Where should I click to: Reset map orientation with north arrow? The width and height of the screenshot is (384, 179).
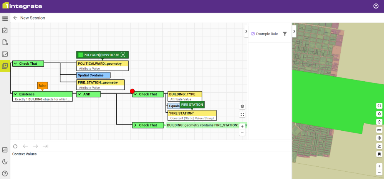379,122
